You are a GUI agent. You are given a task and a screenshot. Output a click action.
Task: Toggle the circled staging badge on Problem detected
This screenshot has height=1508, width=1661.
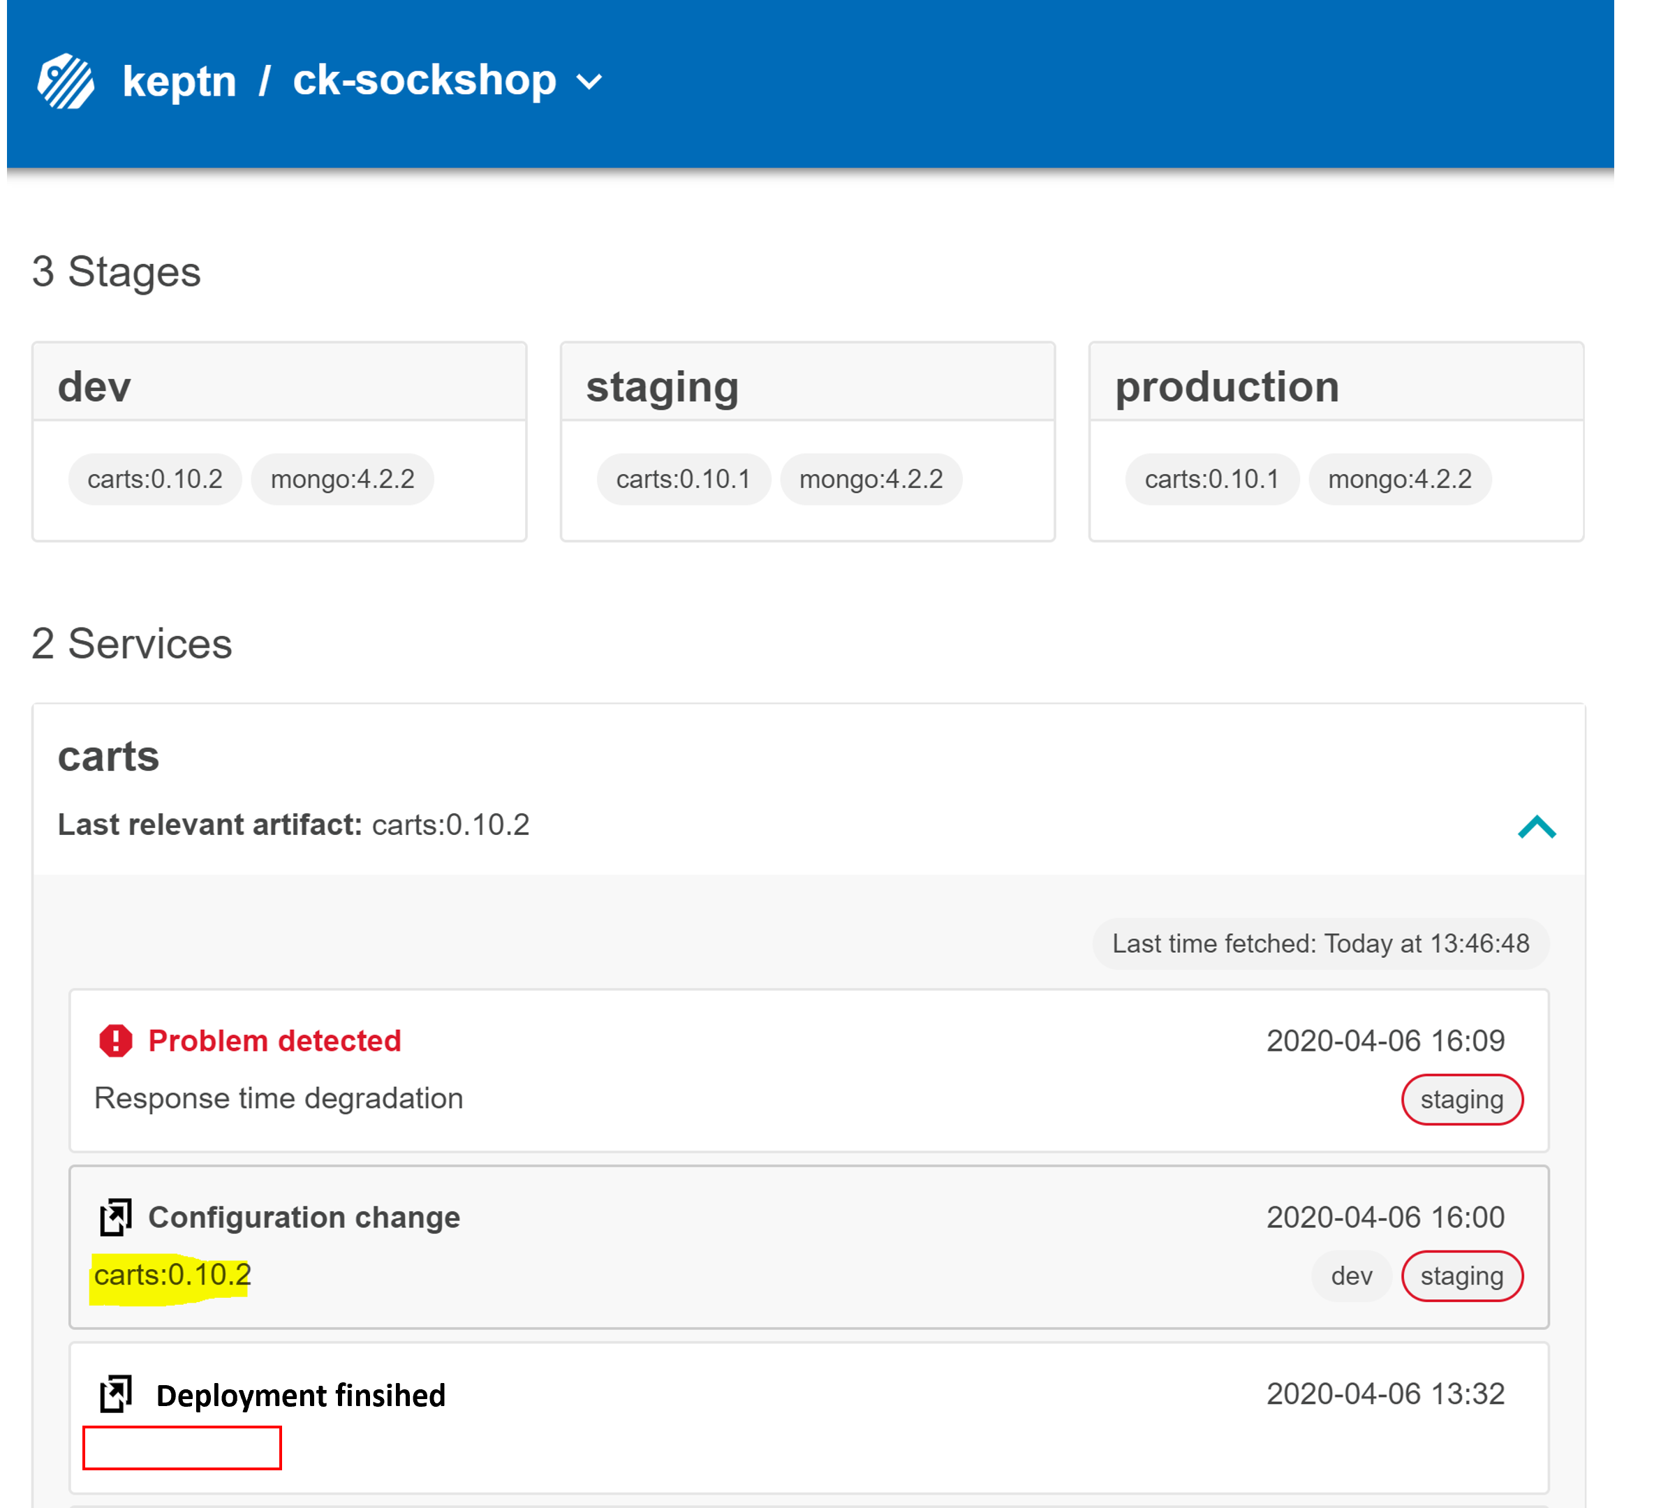1461,1098
